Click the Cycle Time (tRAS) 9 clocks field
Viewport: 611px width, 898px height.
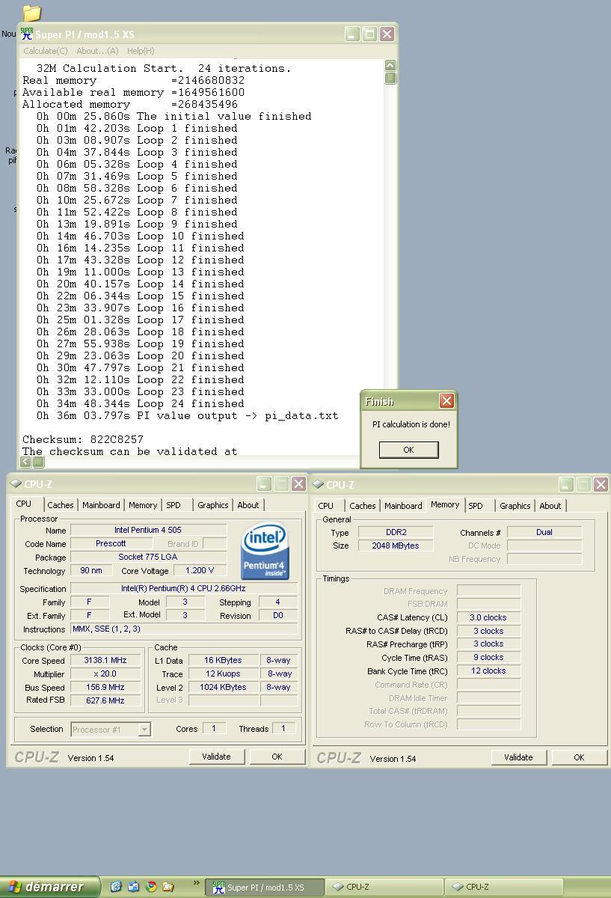488,657
